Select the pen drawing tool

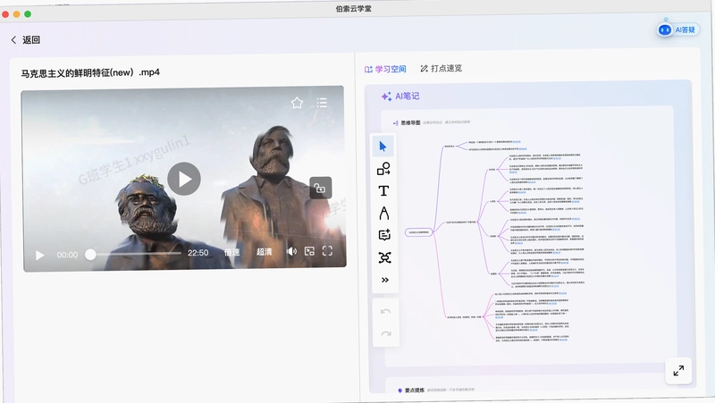(x=384, y=213)
